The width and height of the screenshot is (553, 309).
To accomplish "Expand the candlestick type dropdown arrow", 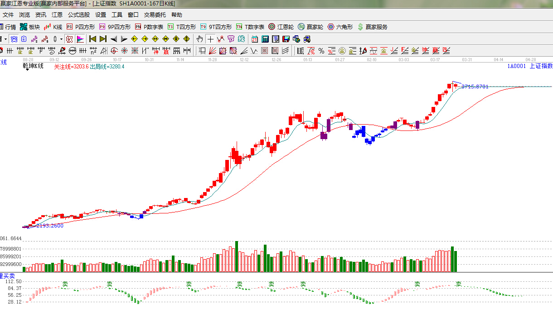I will click(61, 39).
